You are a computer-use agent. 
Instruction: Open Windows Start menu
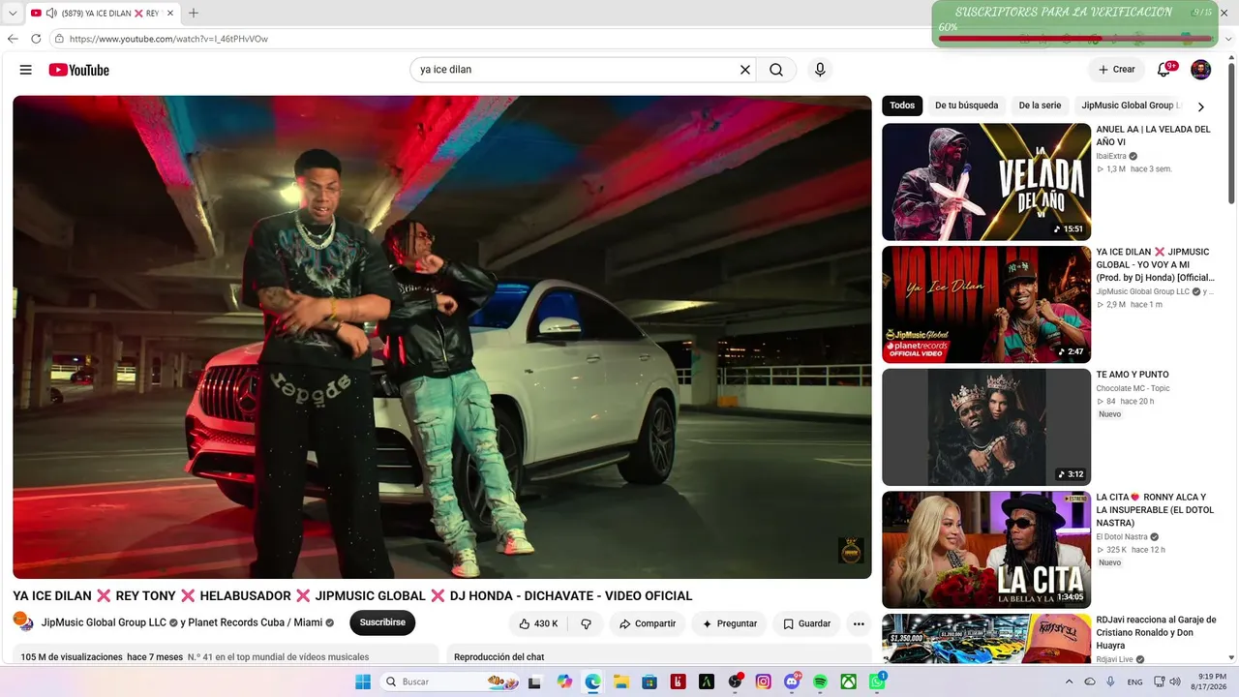[363, 682]
